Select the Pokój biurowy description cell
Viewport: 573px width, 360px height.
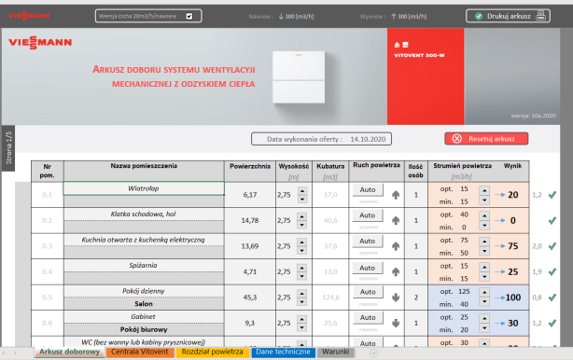(144, 329)
